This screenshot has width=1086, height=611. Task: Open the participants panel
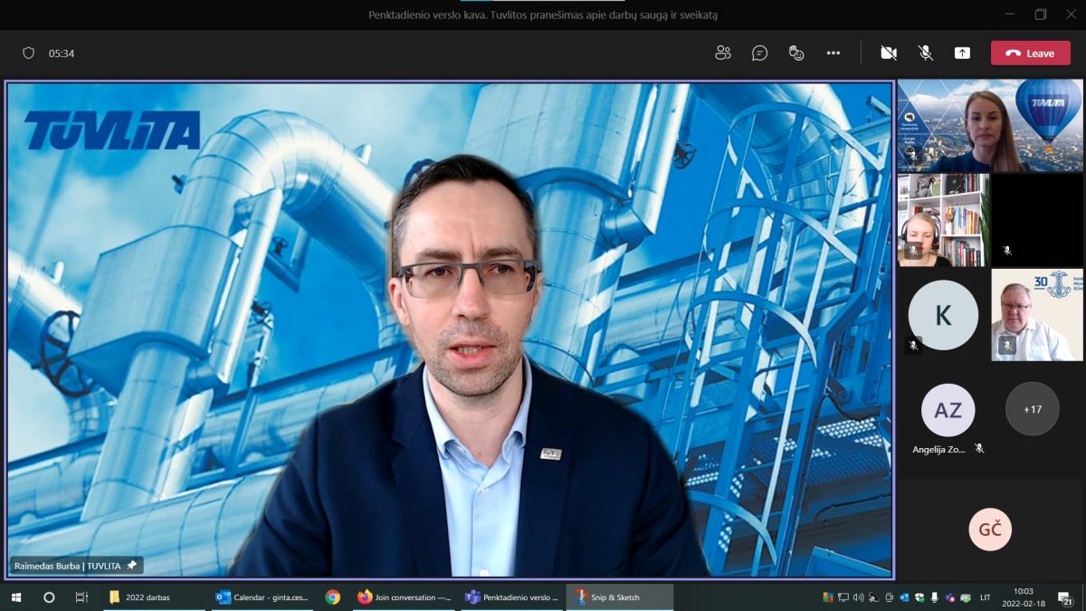tap(722, 53)
